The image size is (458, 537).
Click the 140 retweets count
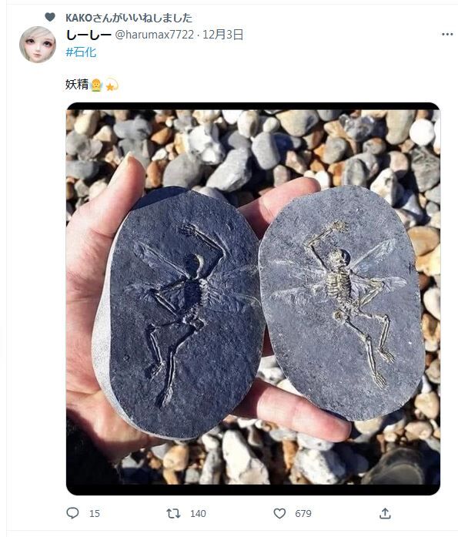click(198, 513)
